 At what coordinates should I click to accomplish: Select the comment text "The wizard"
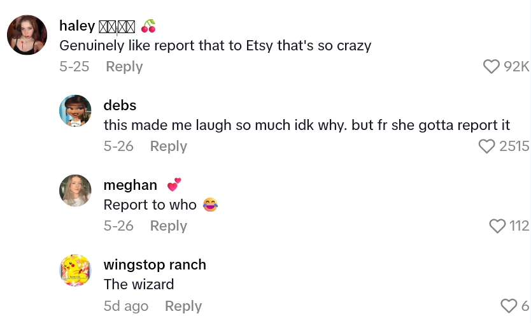139,284
